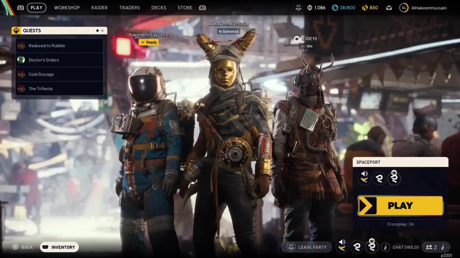This screenshot has width=460, height=258.
Task: Click the LEAVE PARTY button
Action: (307, 247)
